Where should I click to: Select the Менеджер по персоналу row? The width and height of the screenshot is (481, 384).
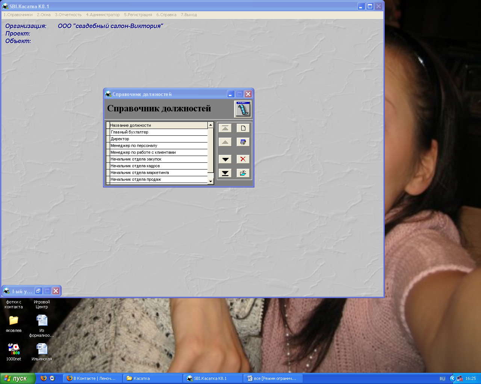coord(159,145)
